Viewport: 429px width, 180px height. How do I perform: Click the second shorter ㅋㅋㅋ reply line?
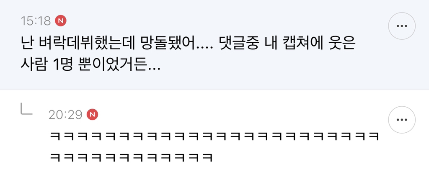131,157
